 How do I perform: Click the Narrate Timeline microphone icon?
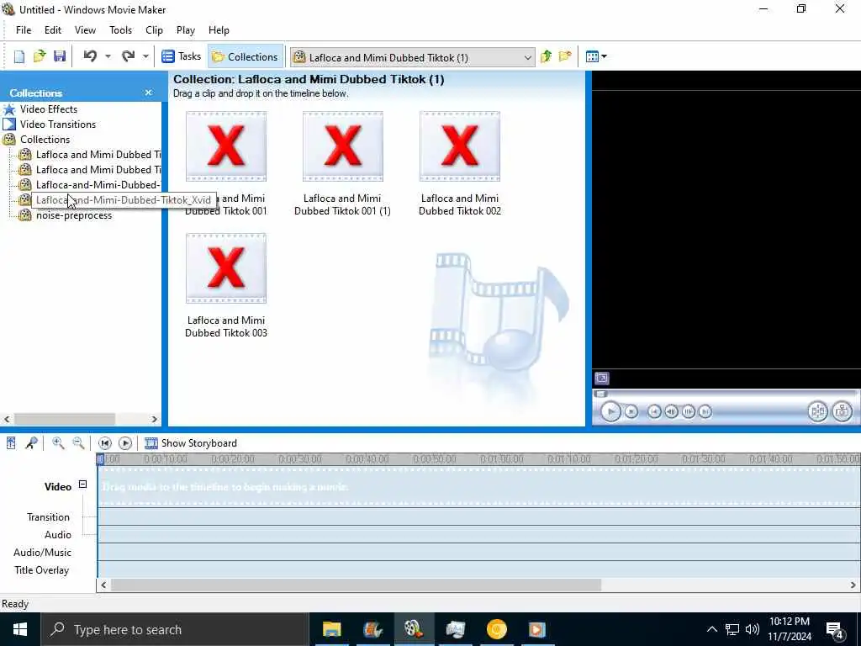pos(31,443)
